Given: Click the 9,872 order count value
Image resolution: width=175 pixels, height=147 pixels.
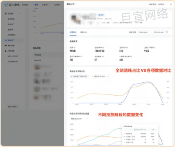Looking at the screenshot, I should (147, 51).
